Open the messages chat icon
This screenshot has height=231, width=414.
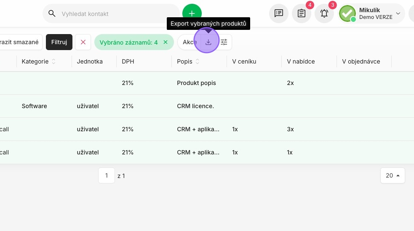click(278, 13)
